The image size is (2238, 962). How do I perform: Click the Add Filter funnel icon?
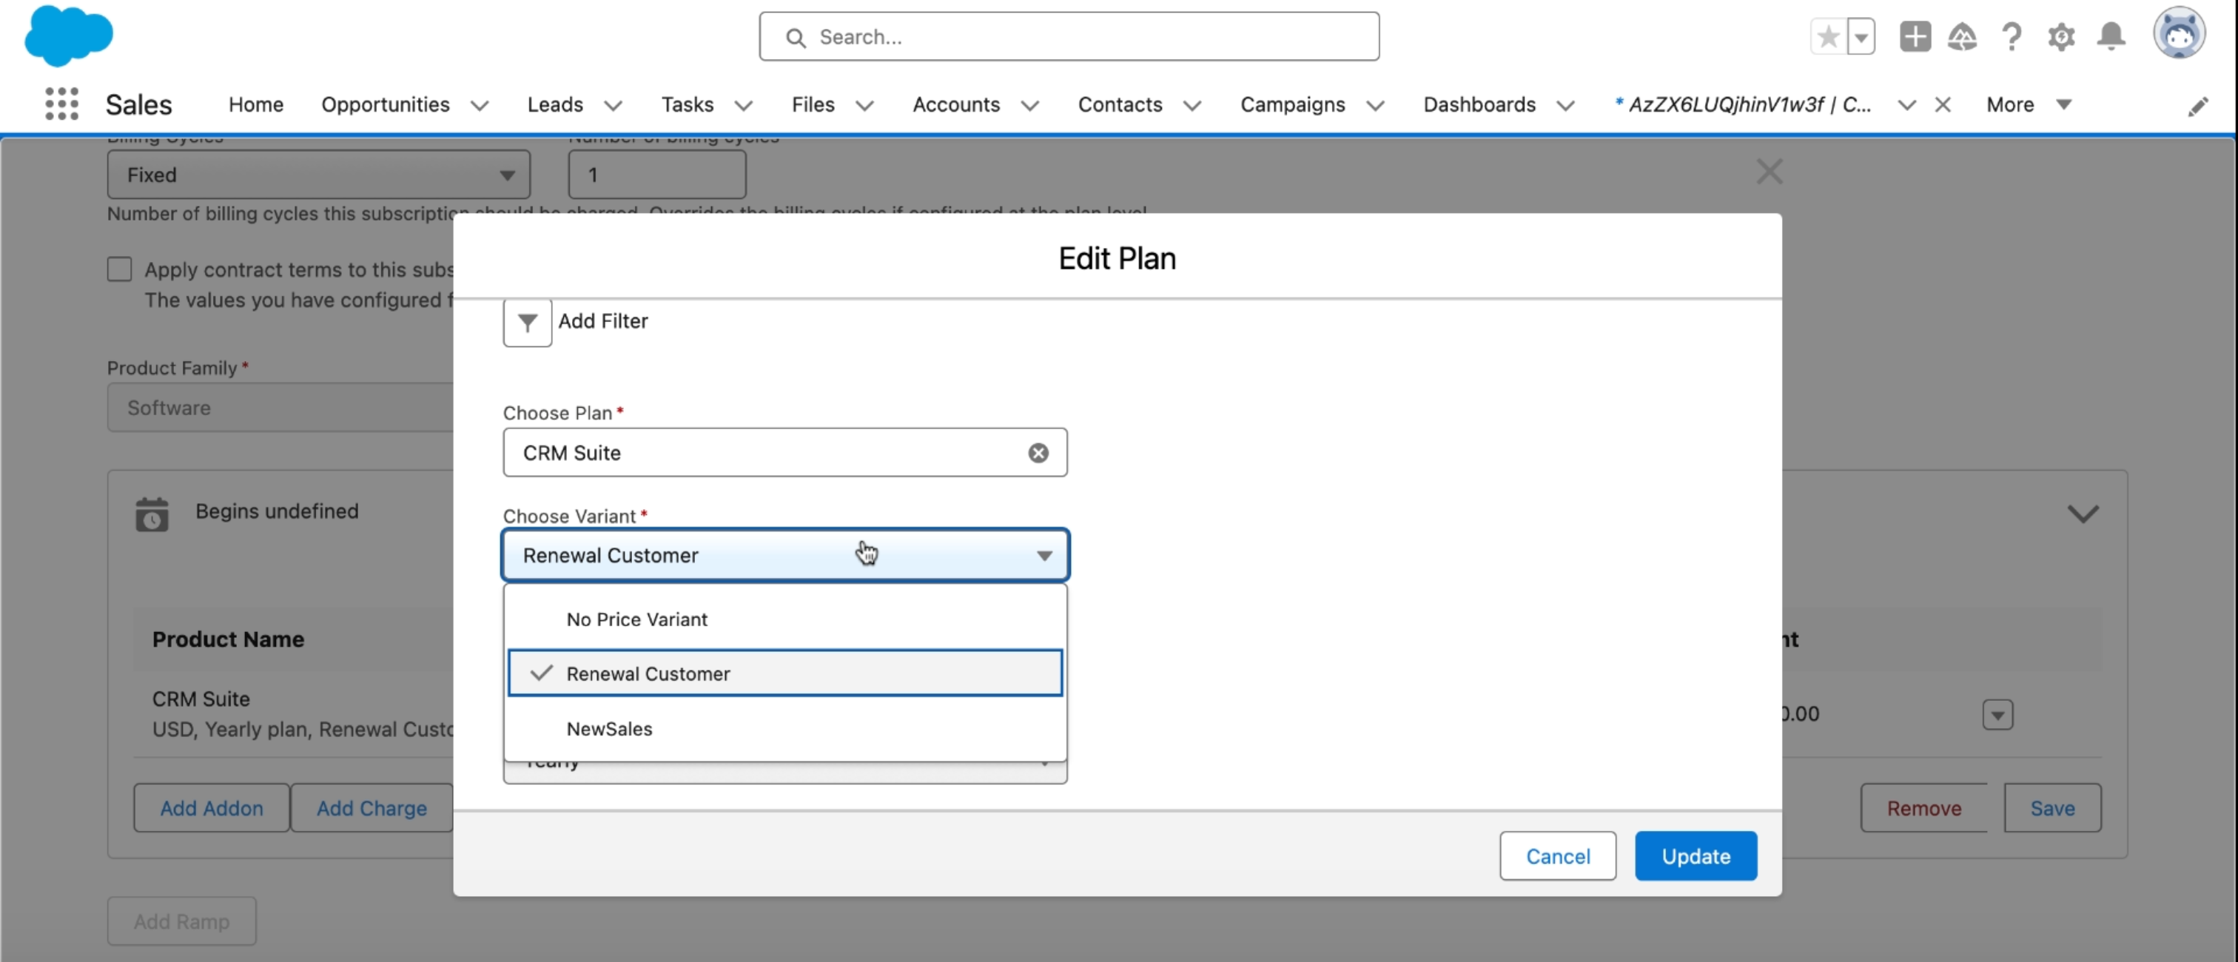526,323
